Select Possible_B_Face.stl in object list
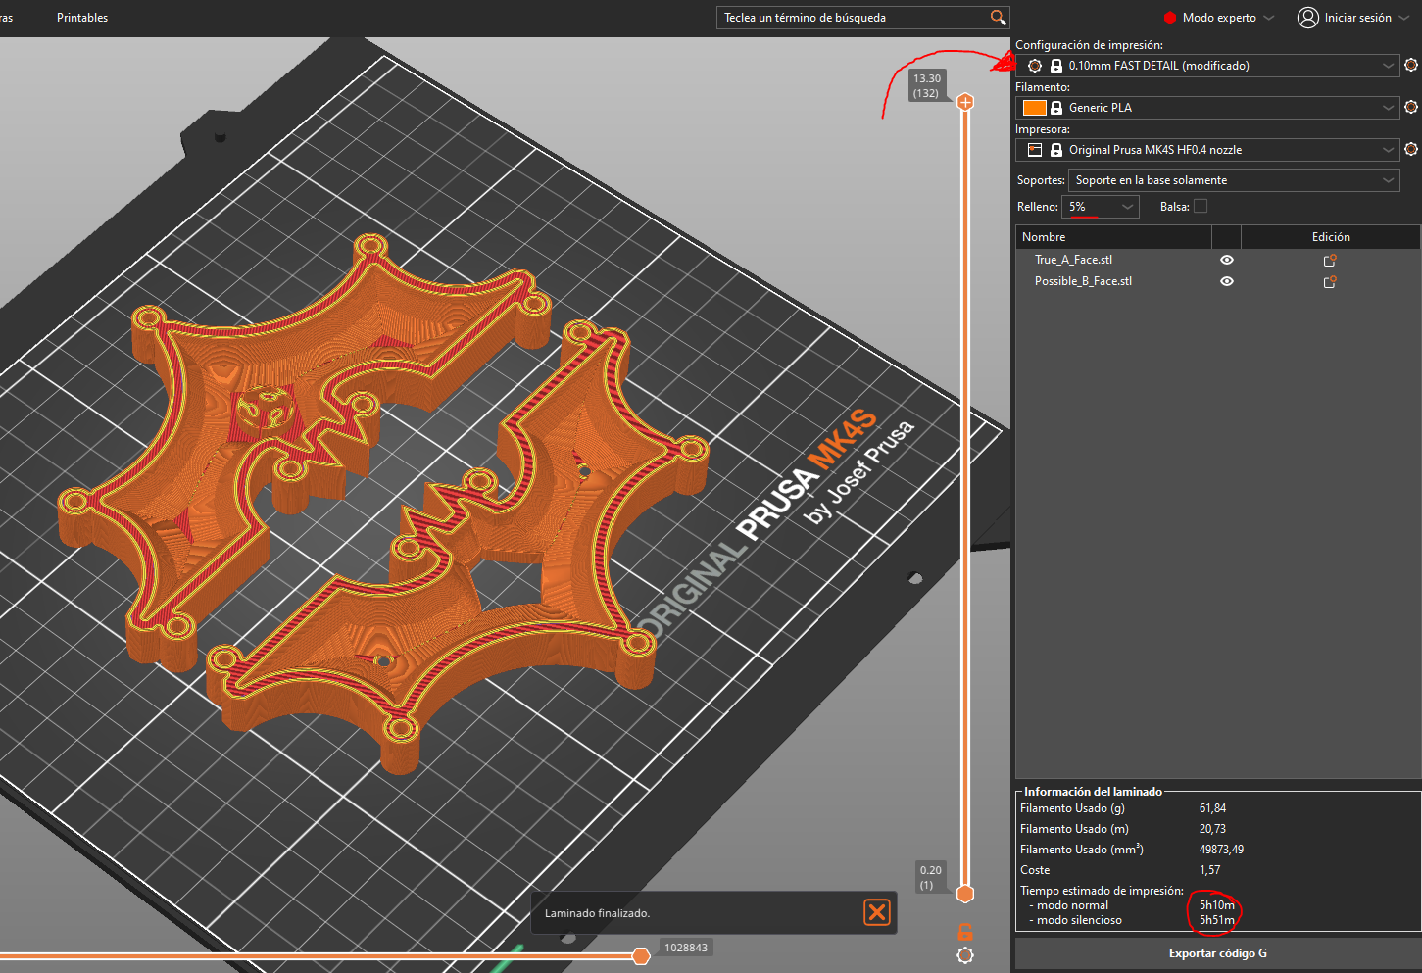The height and width of the screenshot is (973, 1422). [x=1083, y=281]
